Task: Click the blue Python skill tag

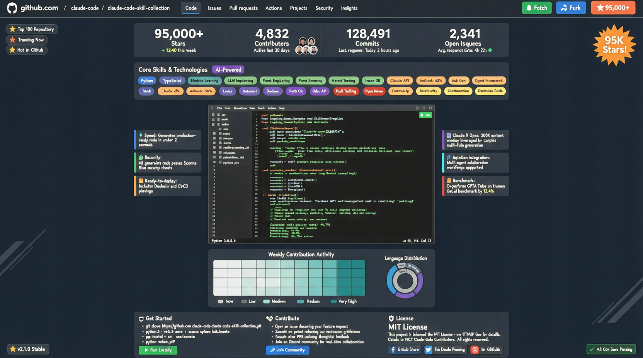Action: click(x=147, y=81)
